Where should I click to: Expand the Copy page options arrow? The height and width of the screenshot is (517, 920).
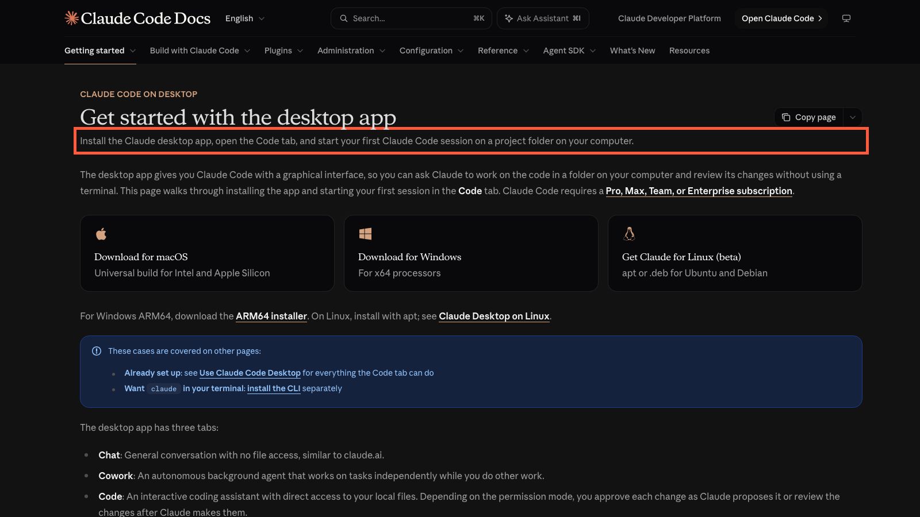pos(853,117)
